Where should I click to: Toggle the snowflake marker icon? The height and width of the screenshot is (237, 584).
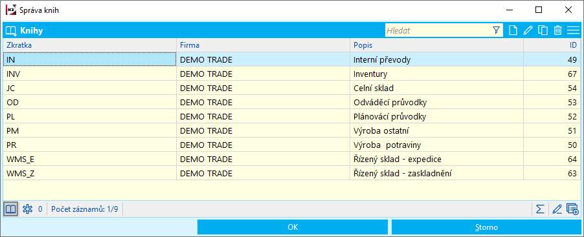point(28,209)
